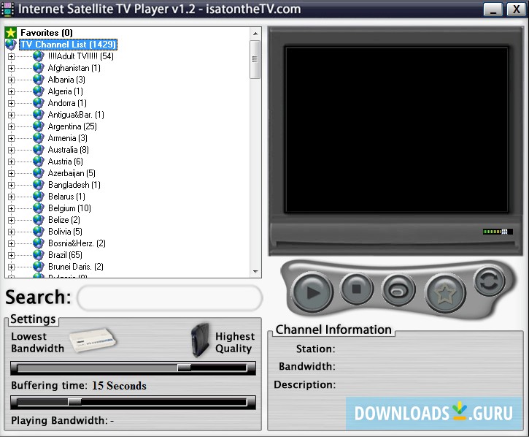Image resolution: width=529 pixels, height=437 pixels.
Task: Click the refresh channel list button
Action: click(489, 281)
